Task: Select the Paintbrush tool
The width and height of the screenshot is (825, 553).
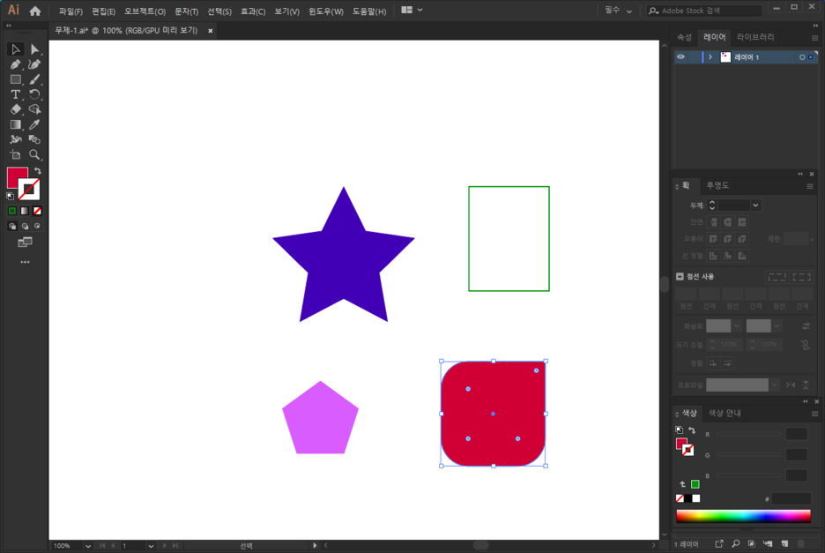Action: [x=34, y=79]
